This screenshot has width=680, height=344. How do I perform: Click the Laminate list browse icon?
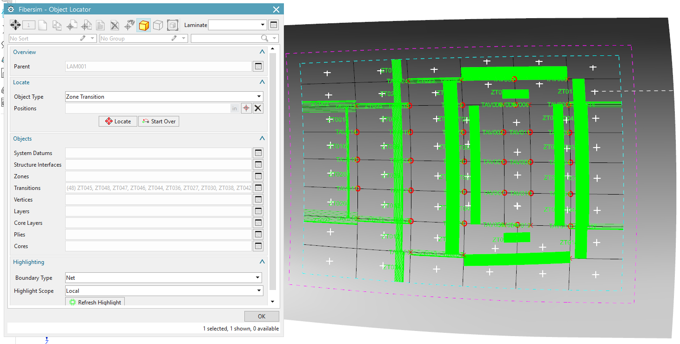[274, 25]
